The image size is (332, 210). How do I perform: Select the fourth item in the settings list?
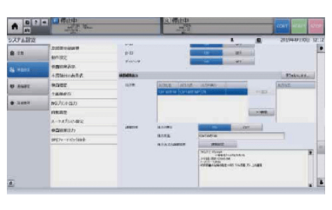click(84, 76)
